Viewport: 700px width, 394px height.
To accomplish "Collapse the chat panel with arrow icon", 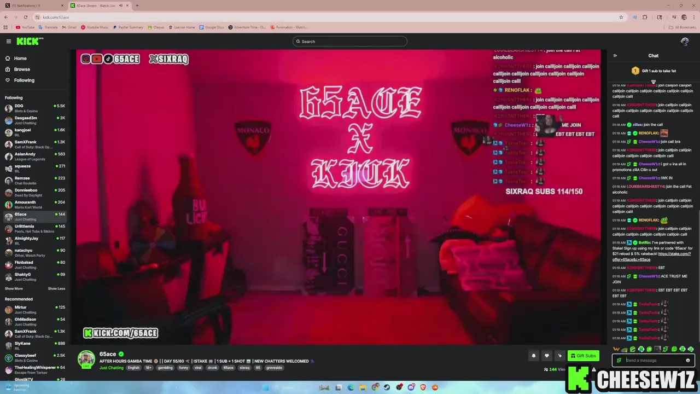I will pos(615,56).
